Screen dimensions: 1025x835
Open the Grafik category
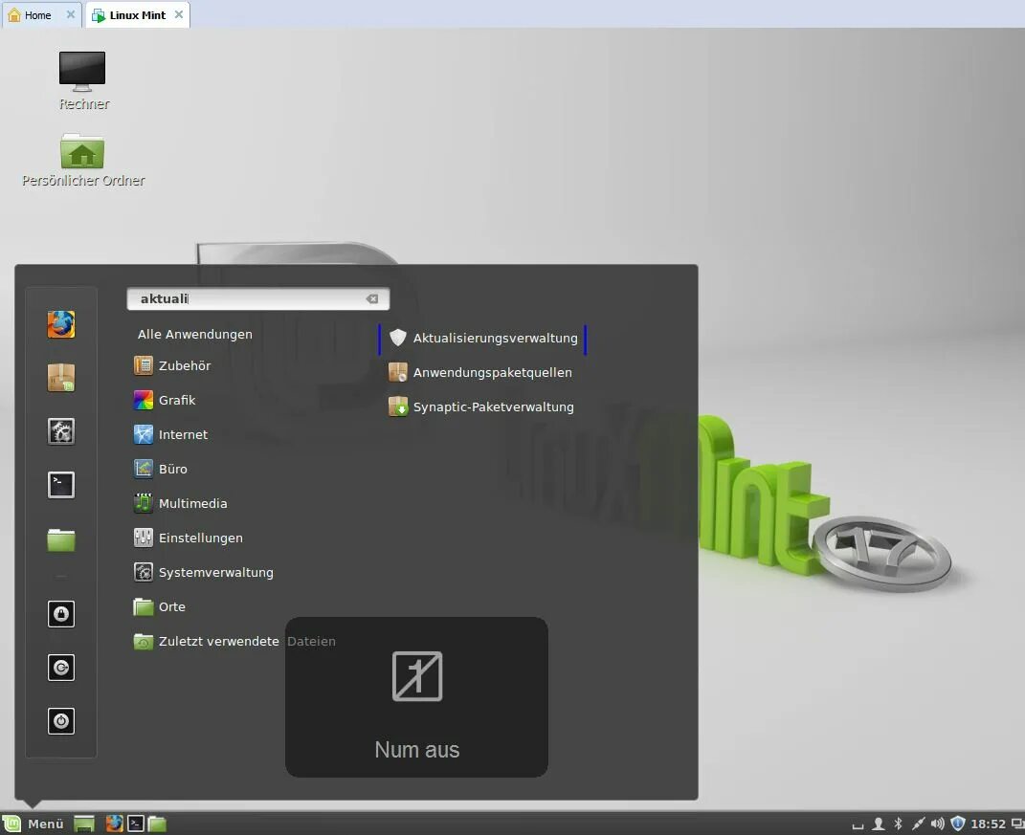165,400
